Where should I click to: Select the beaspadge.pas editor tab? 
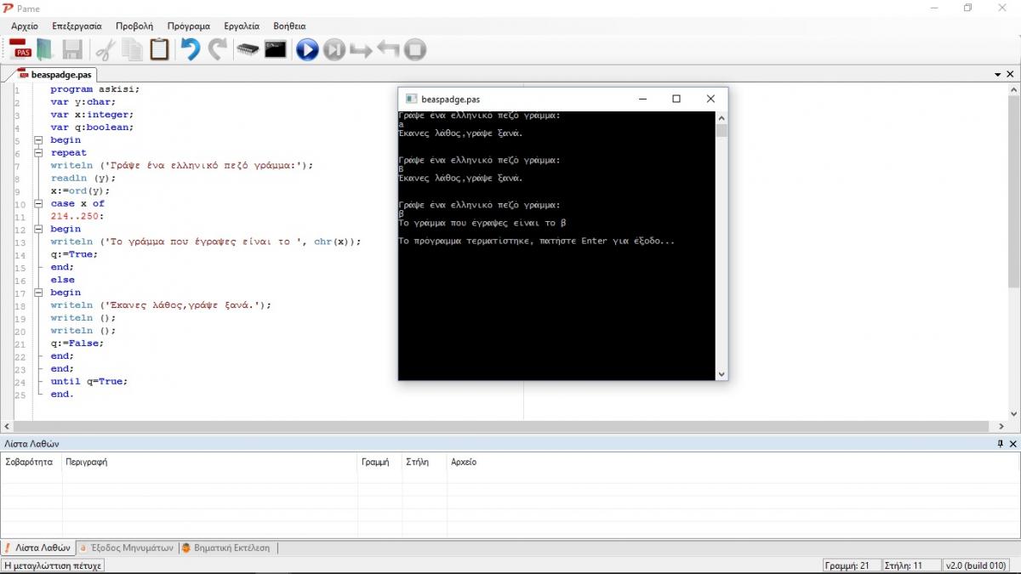pos(60,74)
